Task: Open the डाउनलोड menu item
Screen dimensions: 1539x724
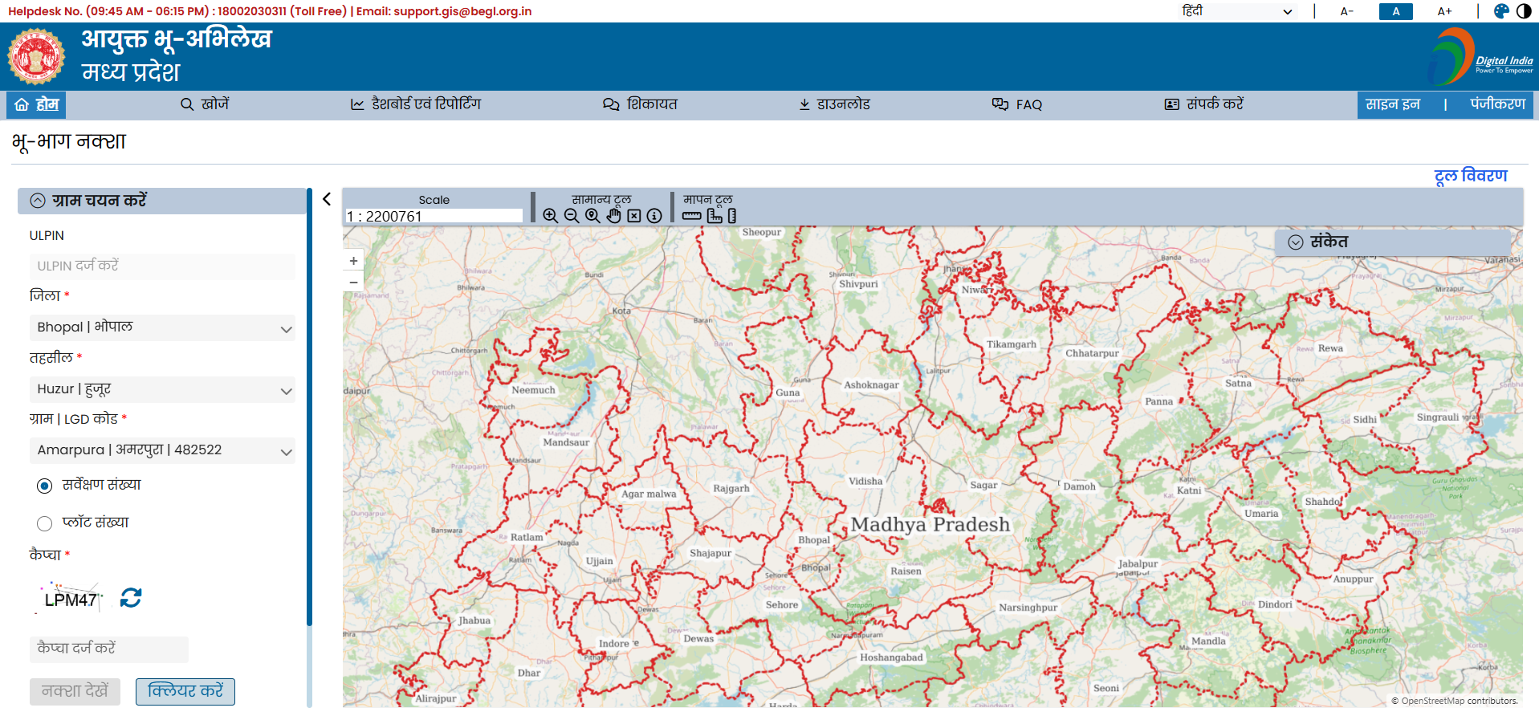Action: click(835, 104)
